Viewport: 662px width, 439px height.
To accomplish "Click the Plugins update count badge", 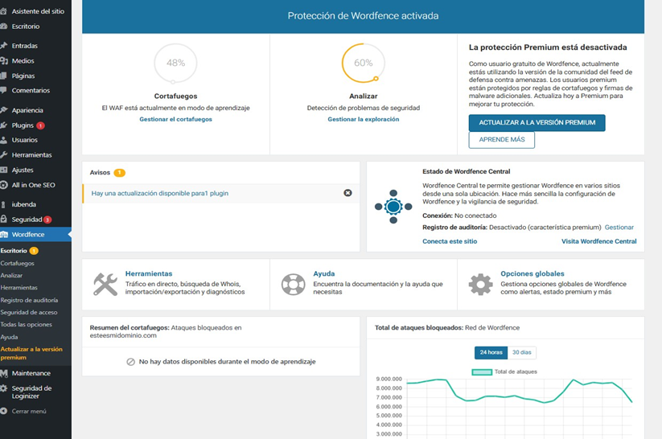I will click(40, 125).
